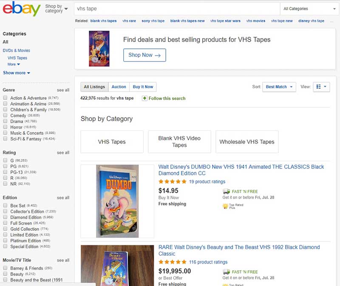The width and height of the screenshot is (340, 286).
Task: Expand the Show more categories section
Action: pos(14,73)
